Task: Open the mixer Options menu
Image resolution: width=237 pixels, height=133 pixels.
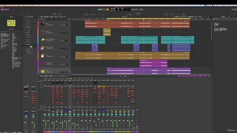Action: click(x=46, y=76)
